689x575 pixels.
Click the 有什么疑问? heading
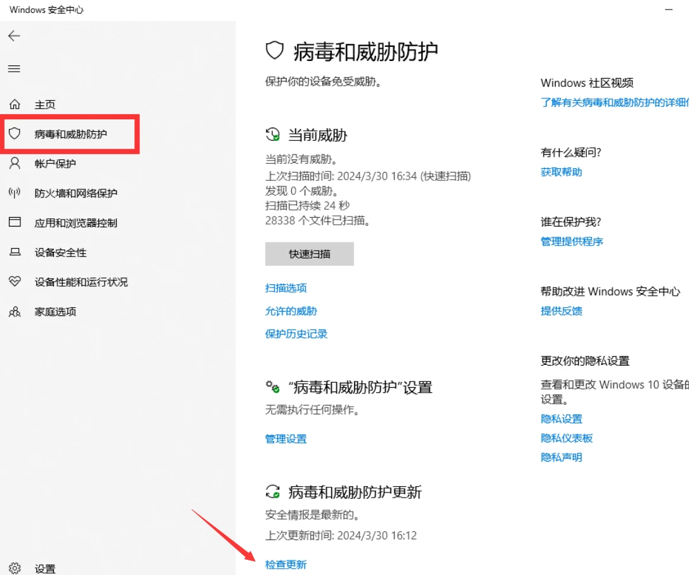click(x=571, y=152)
